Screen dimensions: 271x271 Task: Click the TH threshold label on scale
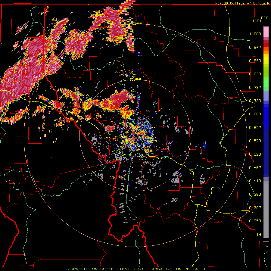click(259, 235)
